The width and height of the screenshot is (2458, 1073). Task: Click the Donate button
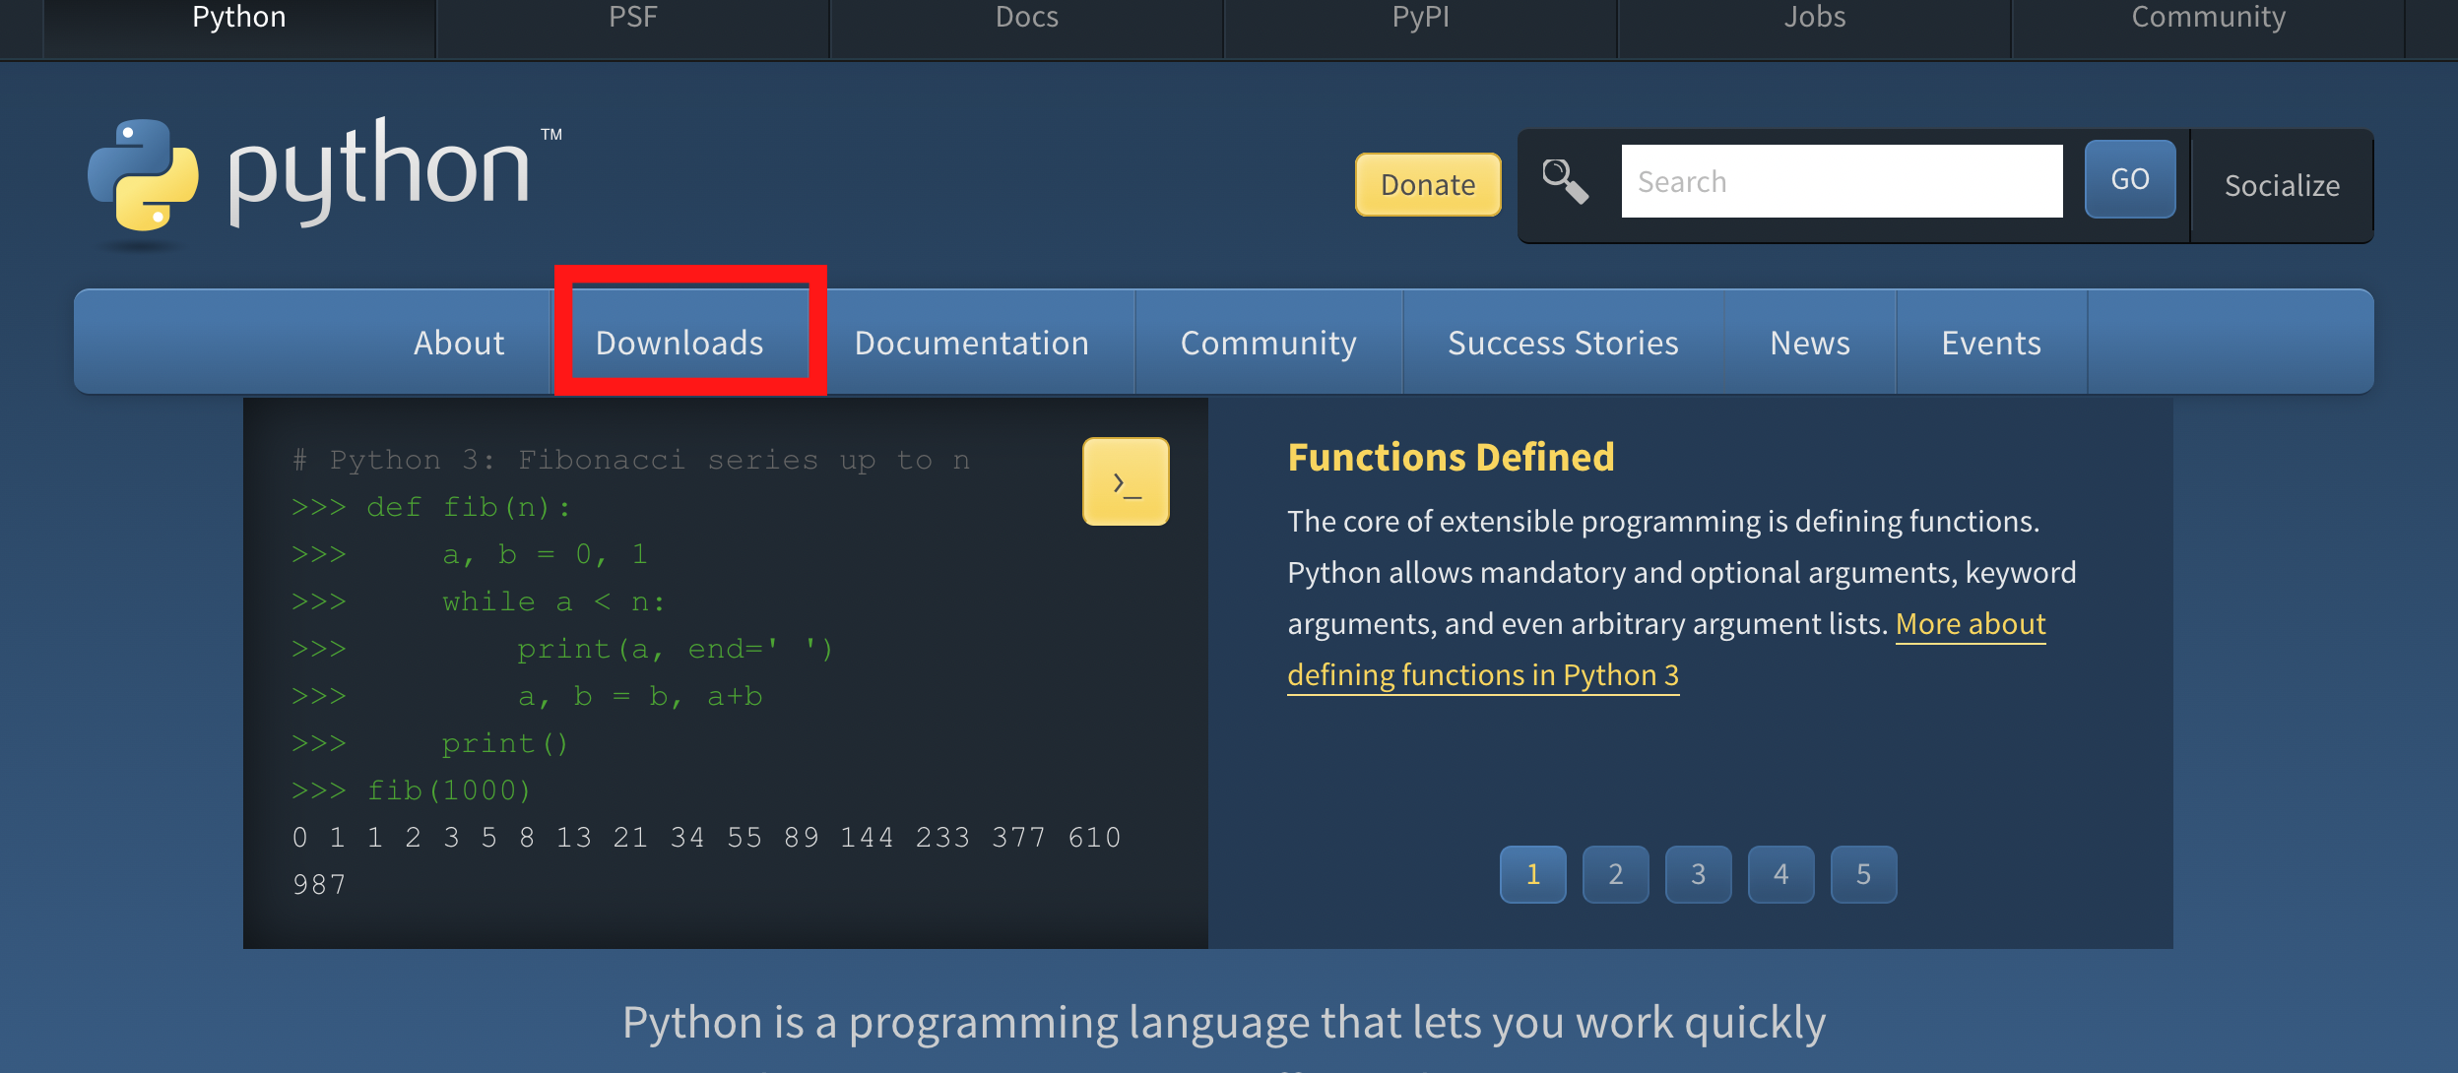(x=1428, y=184)
